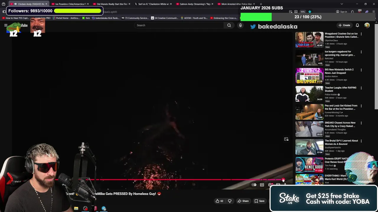378x212 pixels.
Task: Click the YouTube Create button
Action: 344,25
